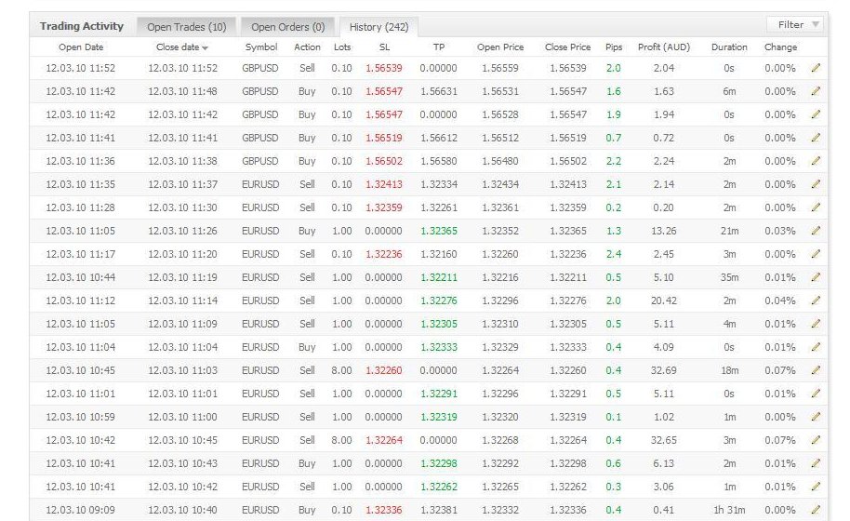
Task: Open the Filter dropdown
Action: 798,25
